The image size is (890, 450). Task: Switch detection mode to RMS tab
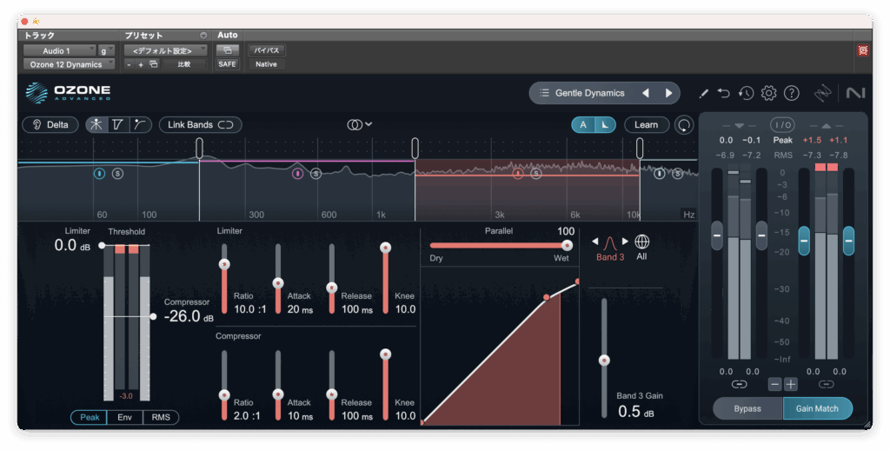[x=161, y=418]
